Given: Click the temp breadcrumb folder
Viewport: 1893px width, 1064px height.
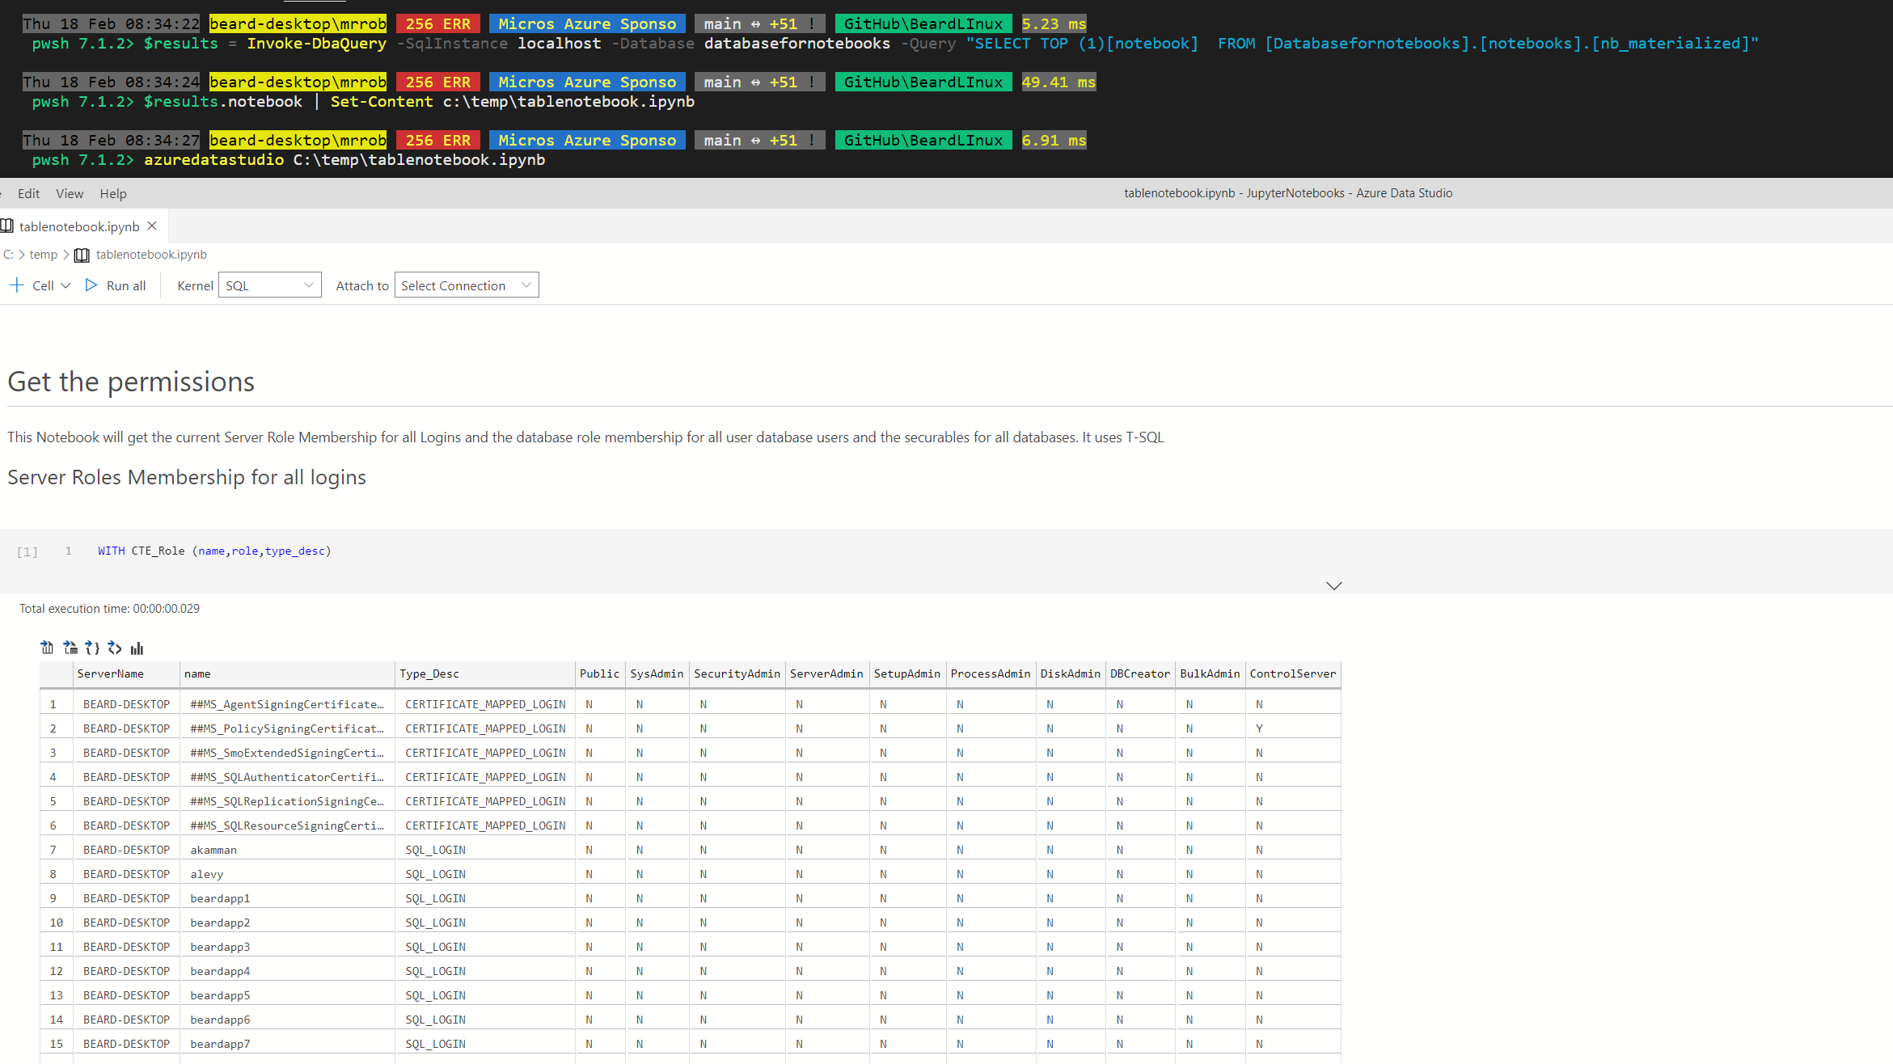Looking at the screenshot, I should 44,255.
